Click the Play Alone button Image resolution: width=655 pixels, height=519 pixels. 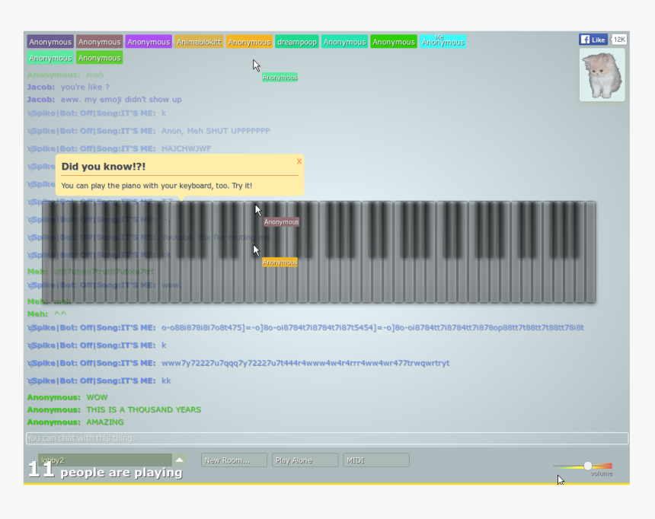[305, 460]
